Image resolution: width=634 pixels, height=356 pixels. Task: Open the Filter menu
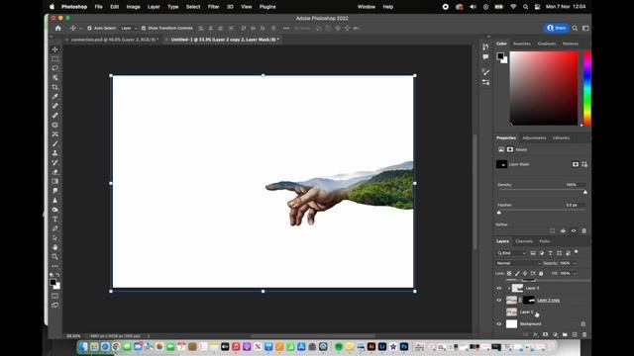[x=214, y=7]
